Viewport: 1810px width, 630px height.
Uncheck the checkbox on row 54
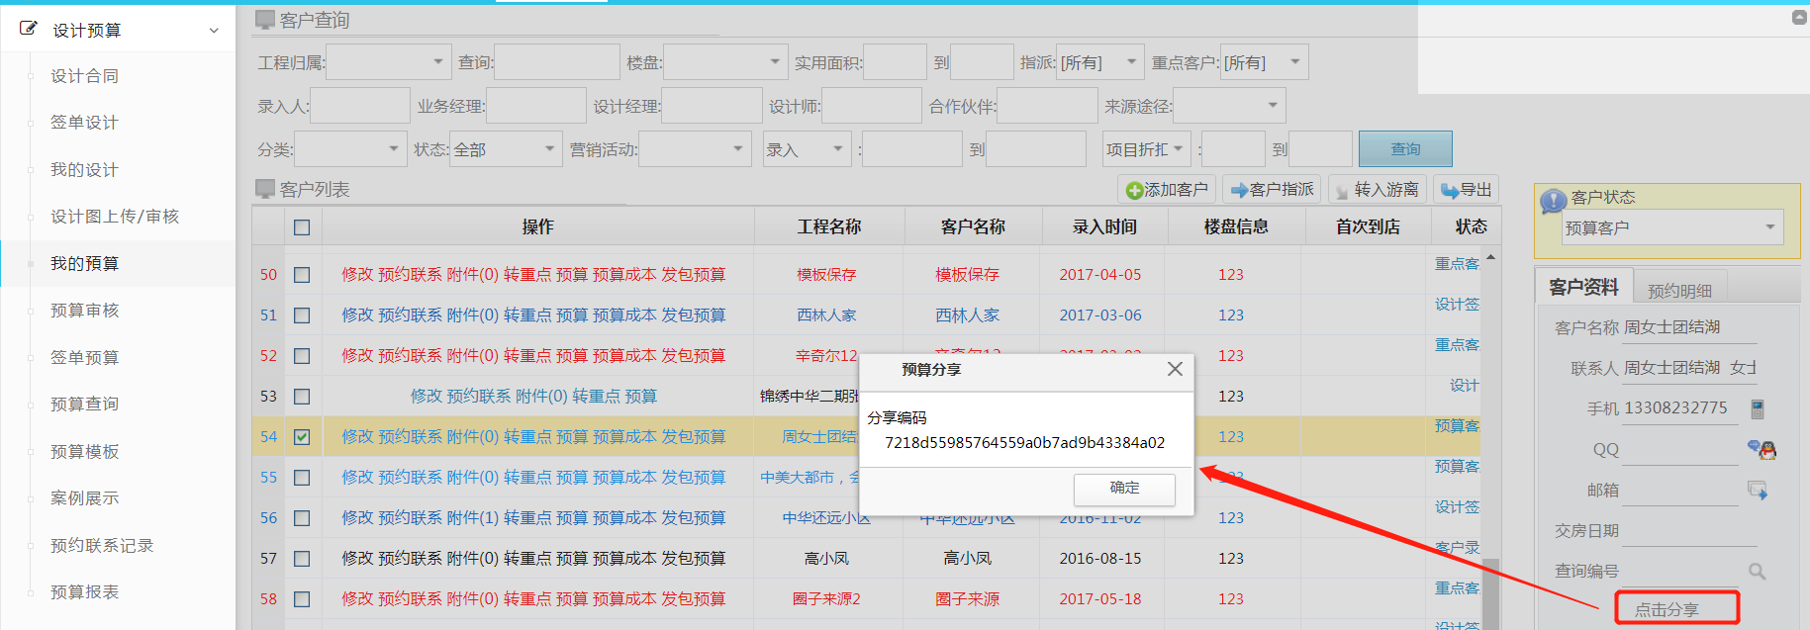pos(302,436)
